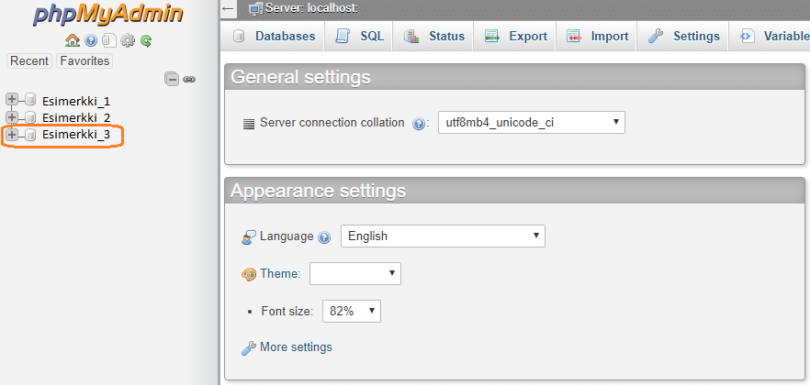
Task: Open the Theme selection dropdown
Action: coord(355,273)
